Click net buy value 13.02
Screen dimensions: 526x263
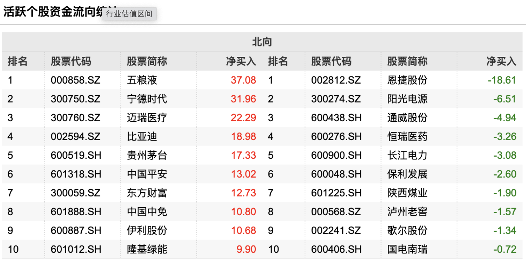click(x=243, y=174)
